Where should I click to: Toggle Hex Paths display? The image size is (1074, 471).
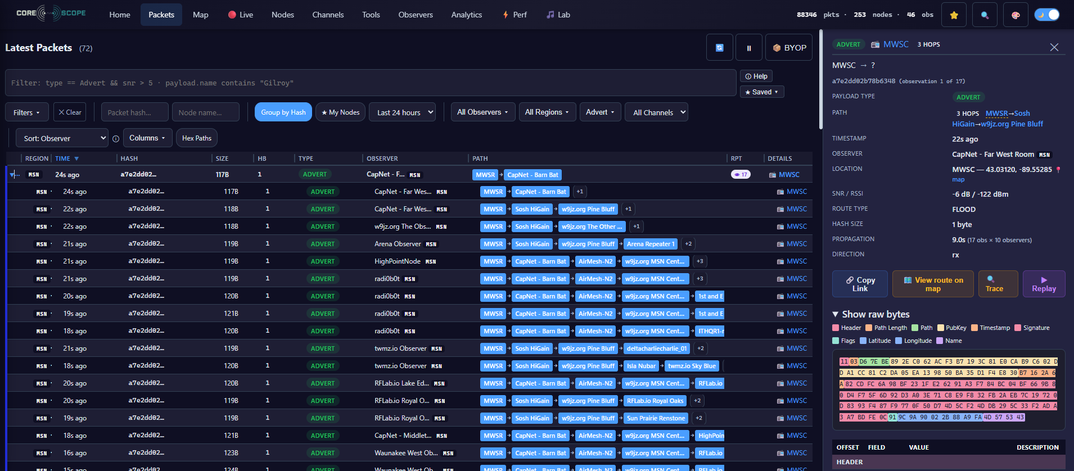click(197, 138)
